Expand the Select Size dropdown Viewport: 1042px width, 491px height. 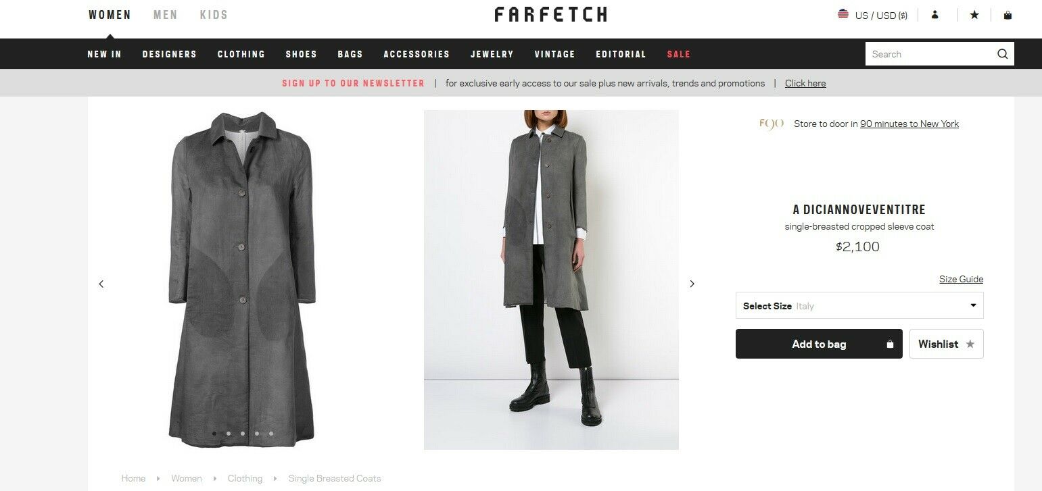pos(859,305)
